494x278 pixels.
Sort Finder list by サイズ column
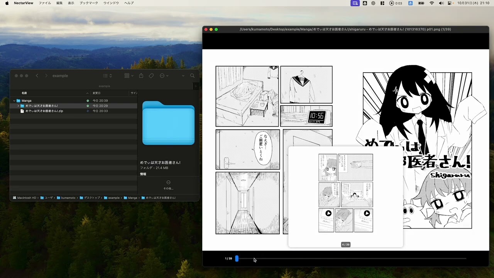(134, 93)
